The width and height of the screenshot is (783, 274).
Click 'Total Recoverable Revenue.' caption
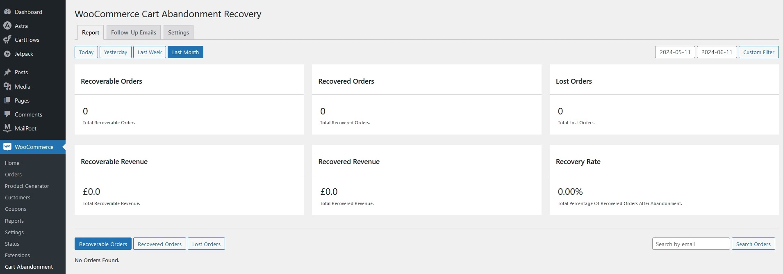[x=111, y=203]
